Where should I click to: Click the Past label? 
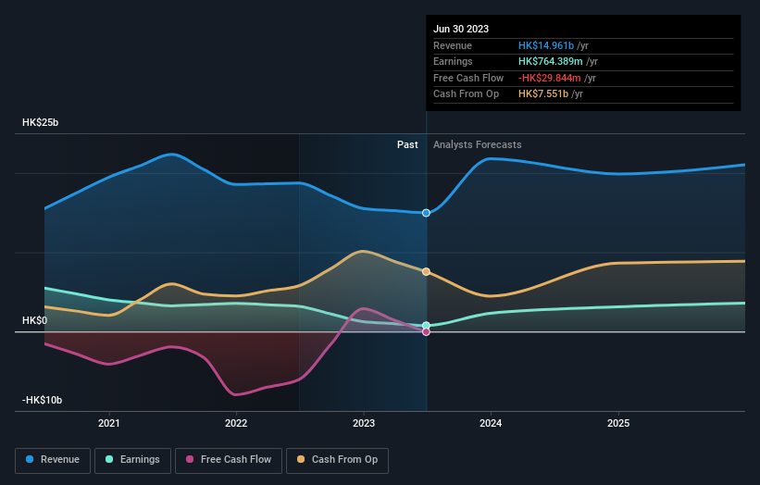click(407, 145)
